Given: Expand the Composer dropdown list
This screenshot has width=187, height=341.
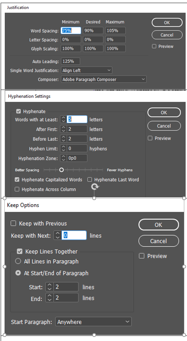Looking at the screenshot, I should click(x=104, y=79).
